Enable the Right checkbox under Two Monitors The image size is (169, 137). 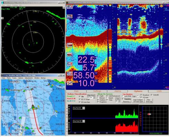tap(138, 96)
